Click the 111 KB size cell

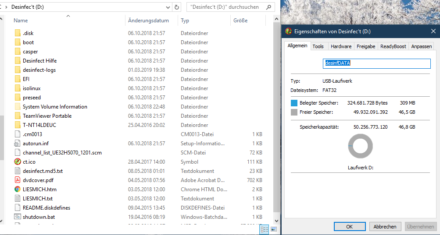254,161
